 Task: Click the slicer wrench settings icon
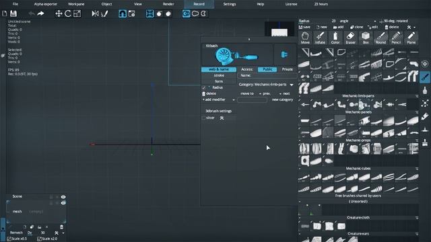[222, 118]
